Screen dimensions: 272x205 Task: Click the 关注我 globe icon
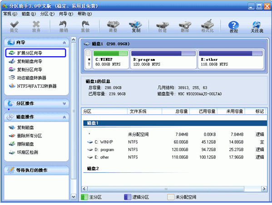257,27
